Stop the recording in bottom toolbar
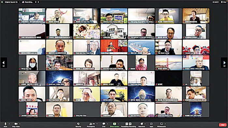The image size is (228, 128). [130, 124]
